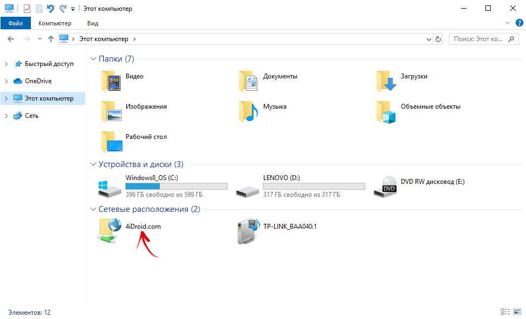The width and height of the screenshot is (526, 319).
Task: Click the Help question mark icon
Action: coord(518,23)
